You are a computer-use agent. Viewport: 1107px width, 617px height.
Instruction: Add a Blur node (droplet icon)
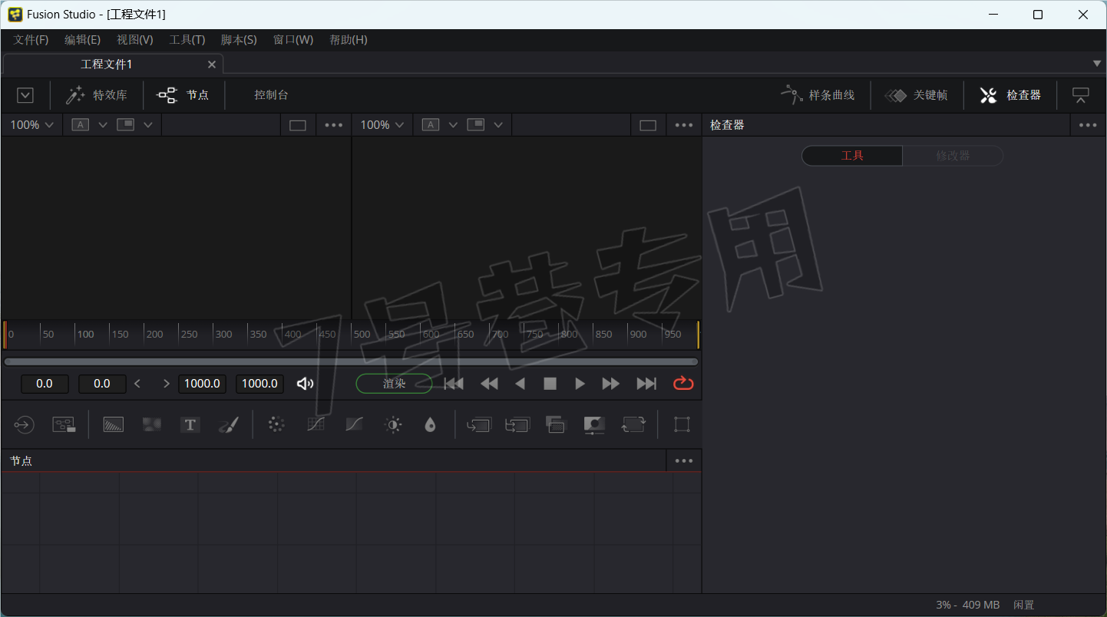430,424
